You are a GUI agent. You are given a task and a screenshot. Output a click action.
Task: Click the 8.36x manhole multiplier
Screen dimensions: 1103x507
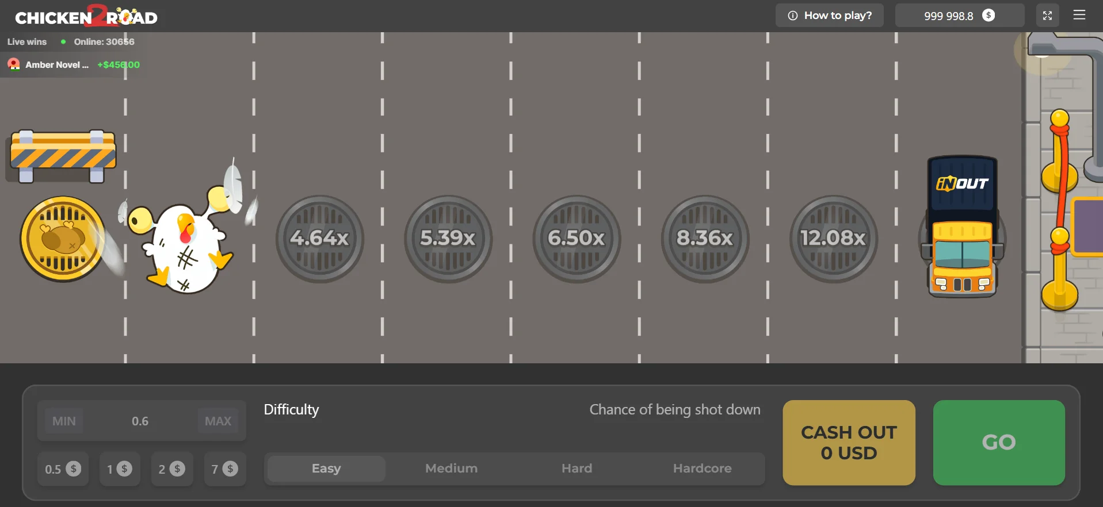coord(705,239)
